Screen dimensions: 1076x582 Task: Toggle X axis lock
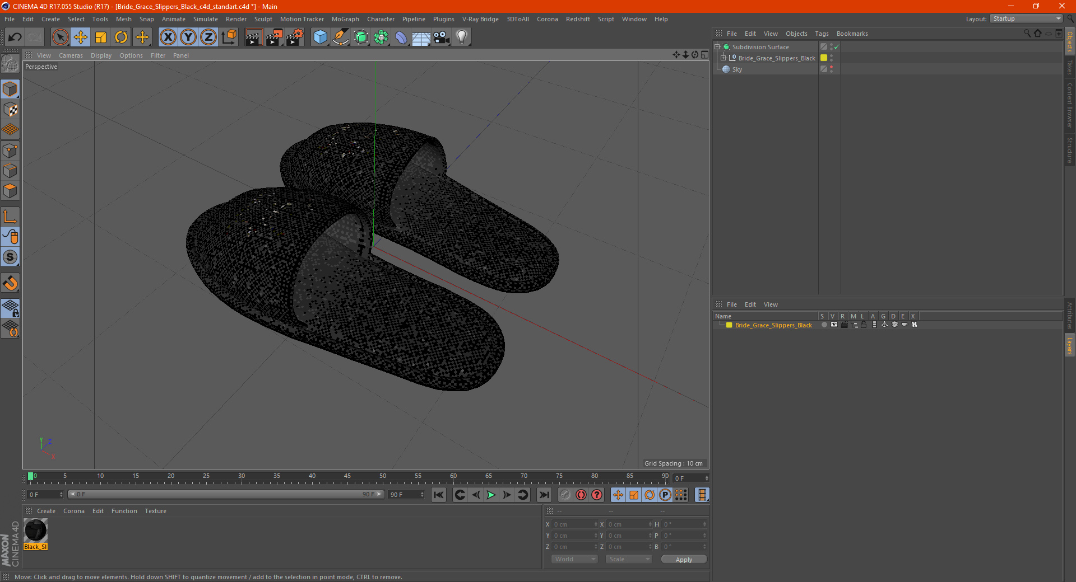(168, 37)
